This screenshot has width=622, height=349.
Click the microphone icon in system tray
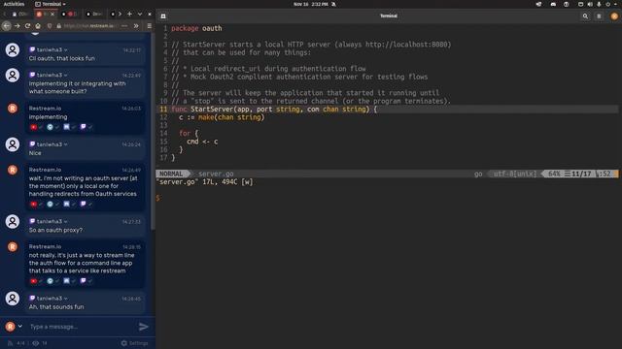(599, 4)
